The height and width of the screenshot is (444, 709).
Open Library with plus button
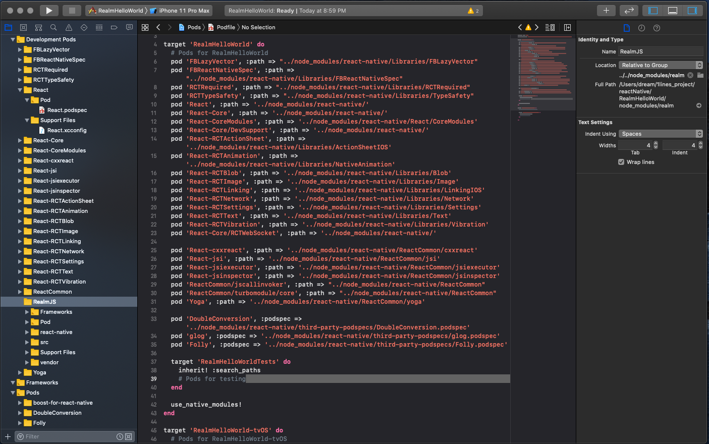tap(606, 10)
